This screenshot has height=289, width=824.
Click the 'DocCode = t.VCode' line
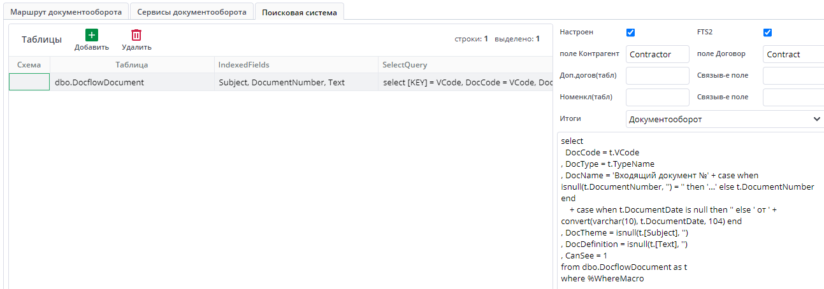click(x=602, y=153)
